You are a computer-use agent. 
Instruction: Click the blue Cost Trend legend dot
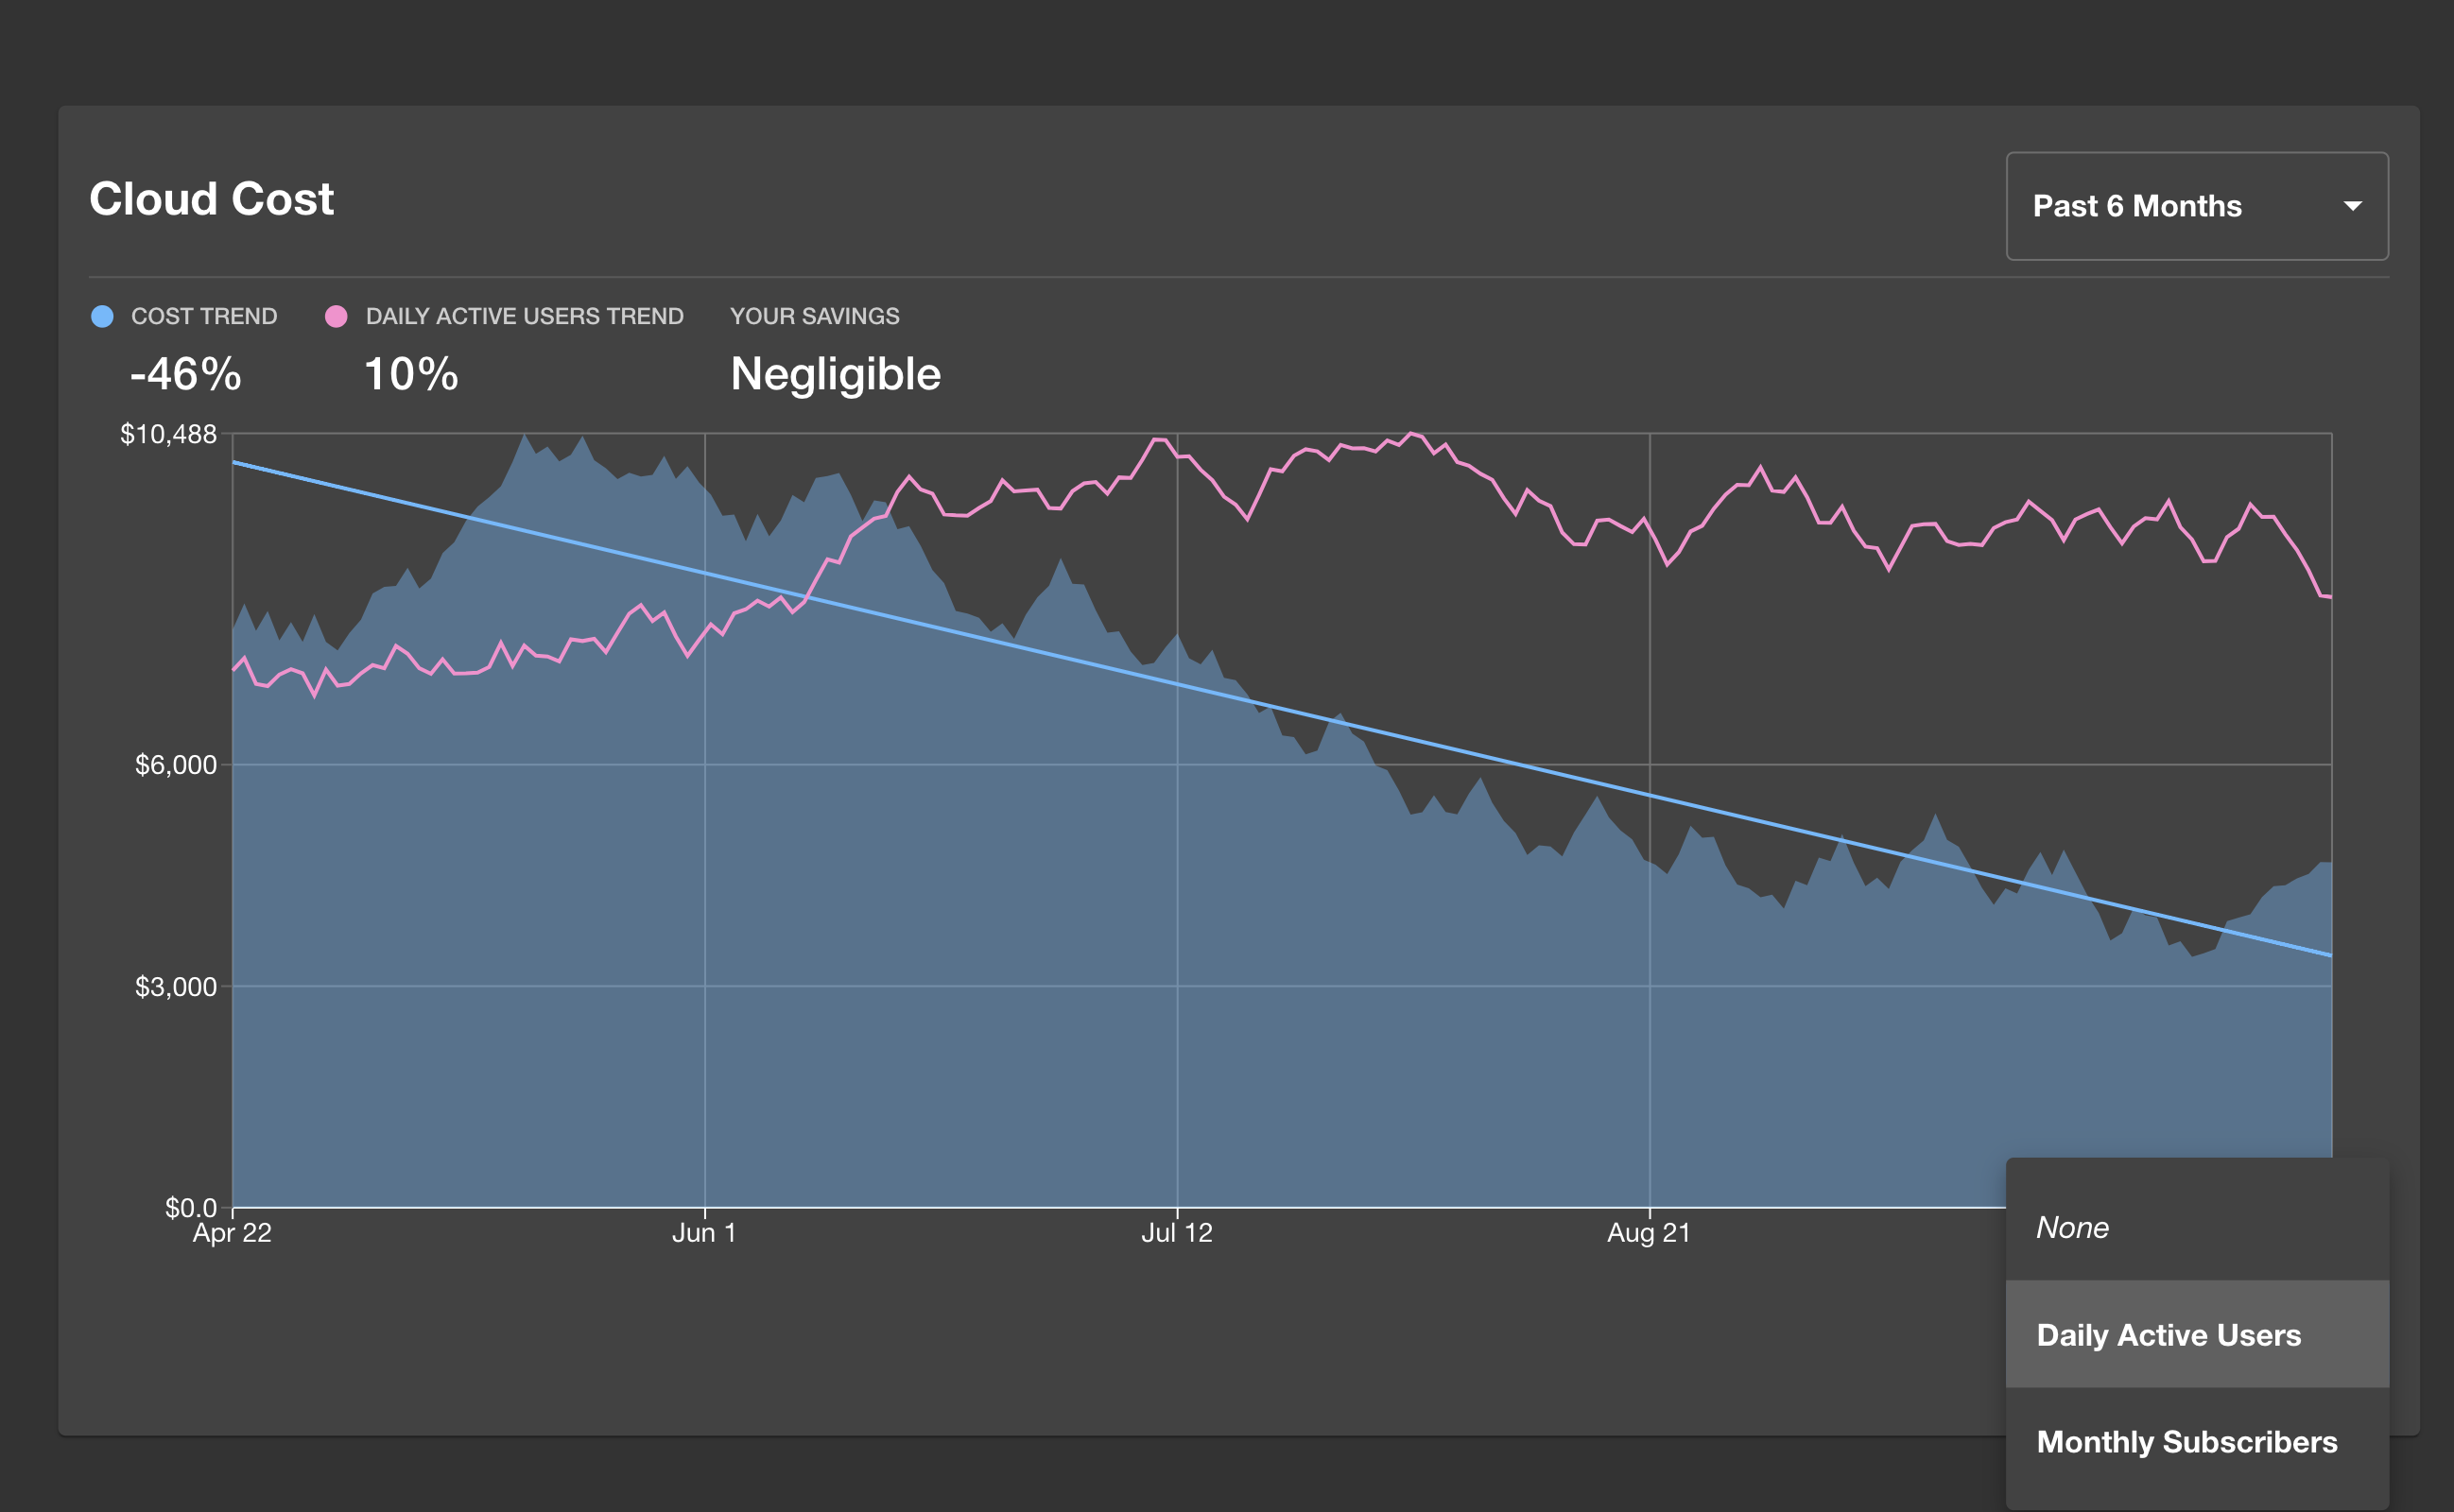click(102, 317)
